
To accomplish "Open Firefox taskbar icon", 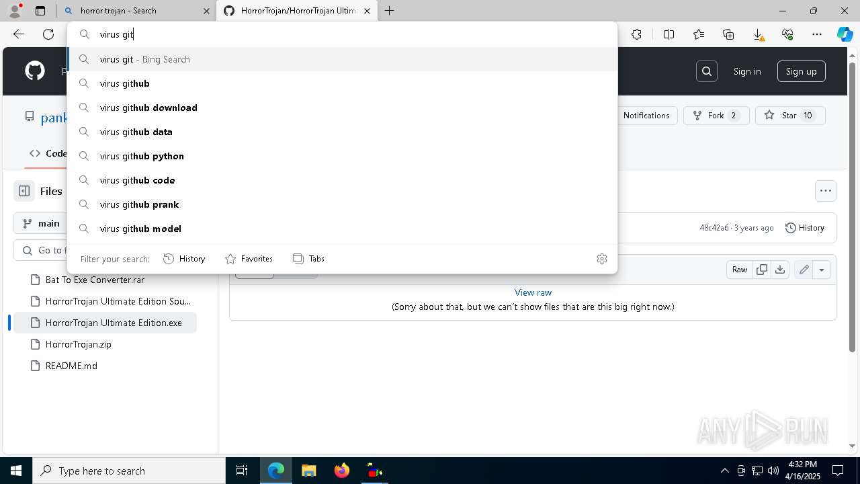I will [x=341, y=471].
